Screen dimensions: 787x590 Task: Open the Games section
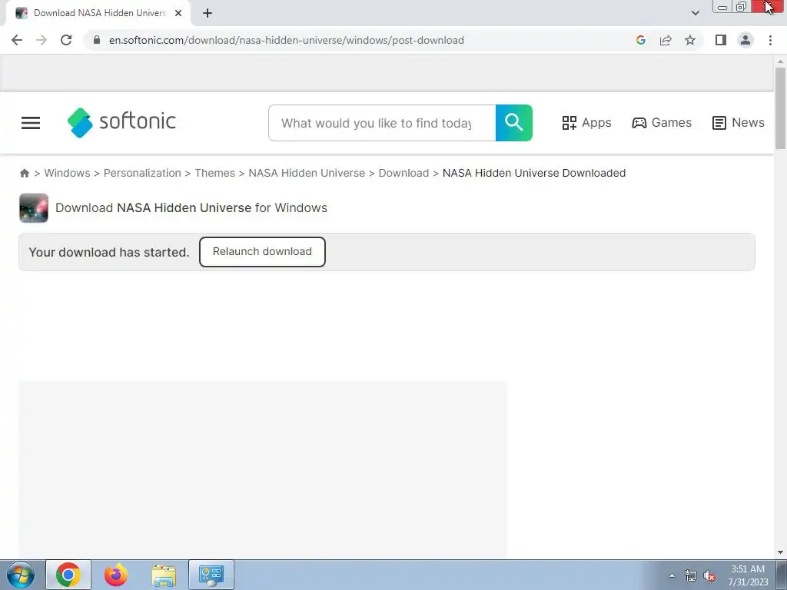point(662,123)
